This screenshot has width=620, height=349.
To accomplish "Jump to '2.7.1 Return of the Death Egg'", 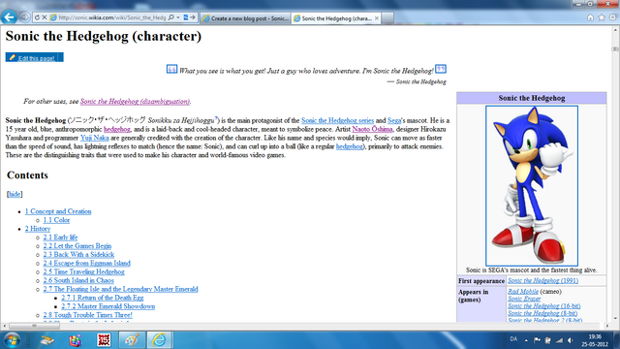I will (103, 298).
